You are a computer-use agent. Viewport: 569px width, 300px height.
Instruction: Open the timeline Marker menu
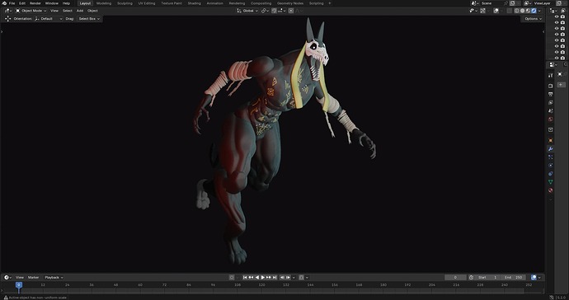click(x=33, y=277)
